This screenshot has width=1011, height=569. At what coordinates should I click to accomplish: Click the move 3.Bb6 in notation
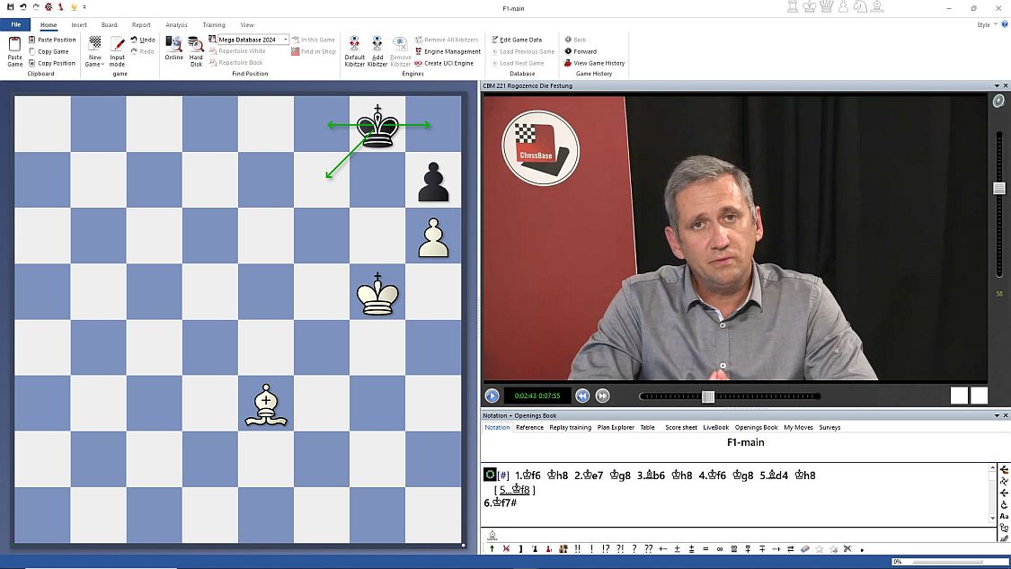click(652, 475)
